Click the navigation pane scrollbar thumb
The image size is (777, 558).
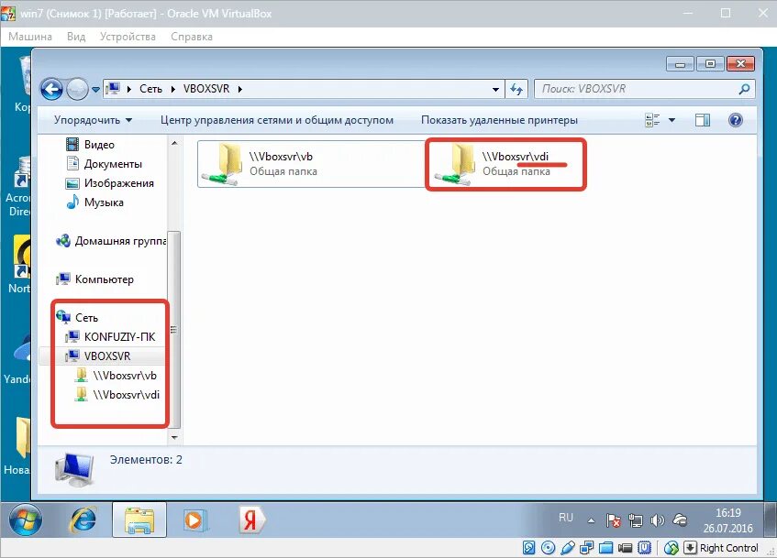(174, 330)
